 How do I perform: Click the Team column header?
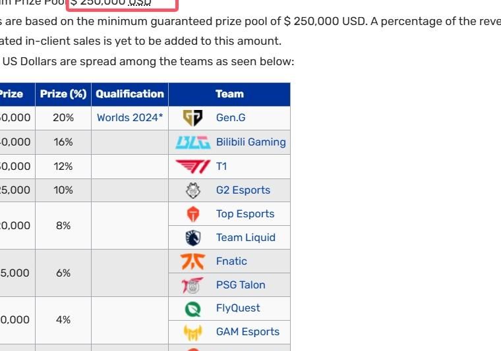coord(229,94)
